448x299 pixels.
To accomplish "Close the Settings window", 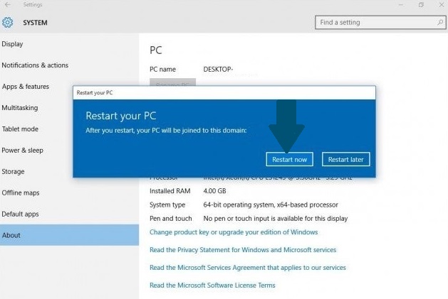I will tap(442, 5).
